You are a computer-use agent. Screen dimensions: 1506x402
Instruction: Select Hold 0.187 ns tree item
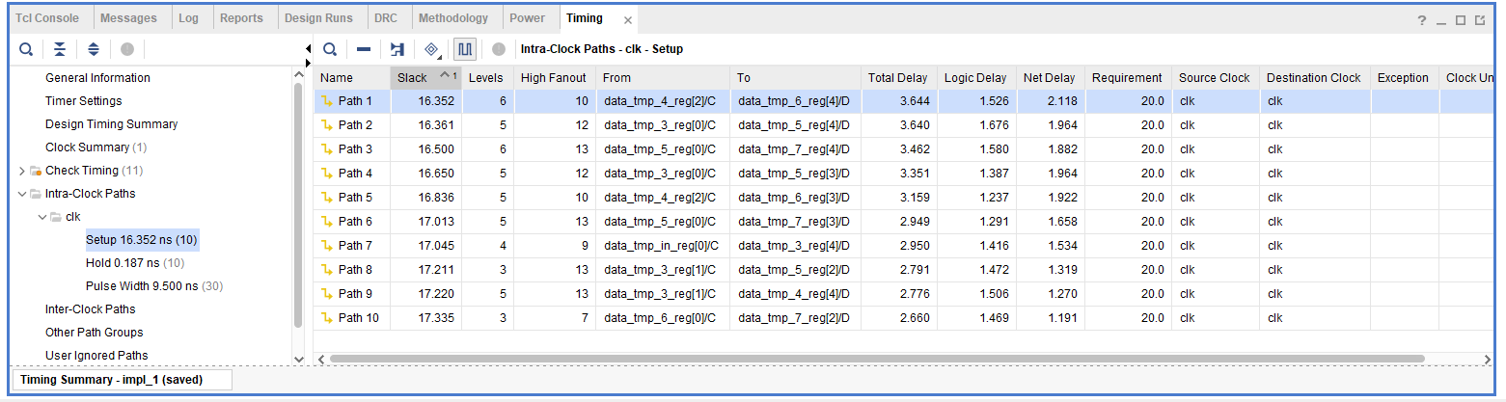[135, 263]
